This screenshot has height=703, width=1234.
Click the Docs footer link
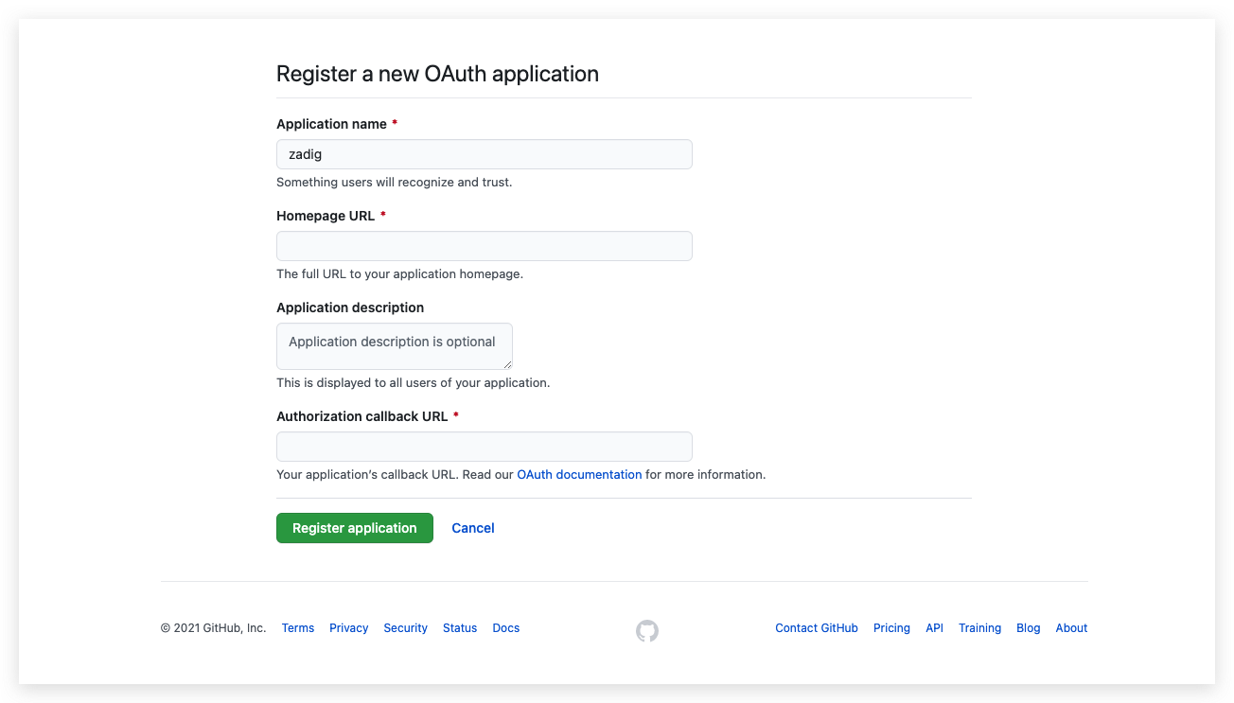coord(505,627)
